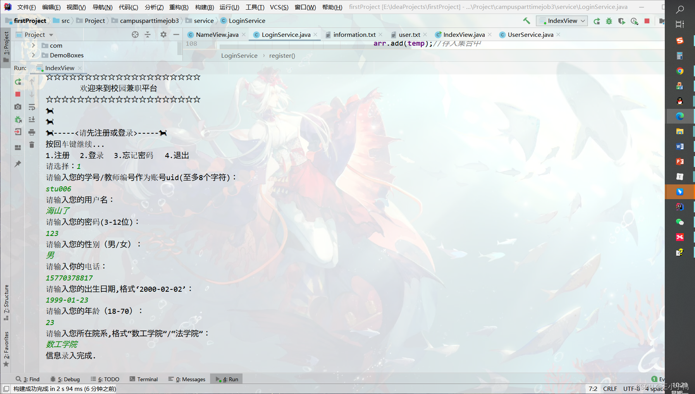The image size is (695, 394).
Task: Rerun IndexView in the Run panel
Action: click(18, 82)
